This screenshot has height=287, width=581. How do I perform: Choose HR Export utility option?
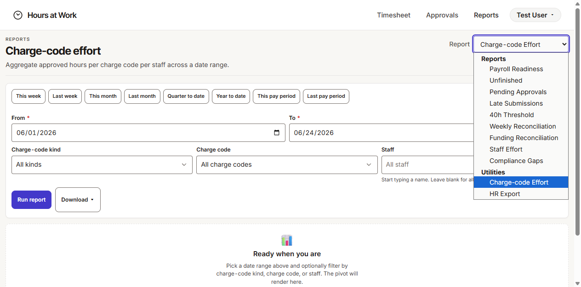[x=521, y=194]
